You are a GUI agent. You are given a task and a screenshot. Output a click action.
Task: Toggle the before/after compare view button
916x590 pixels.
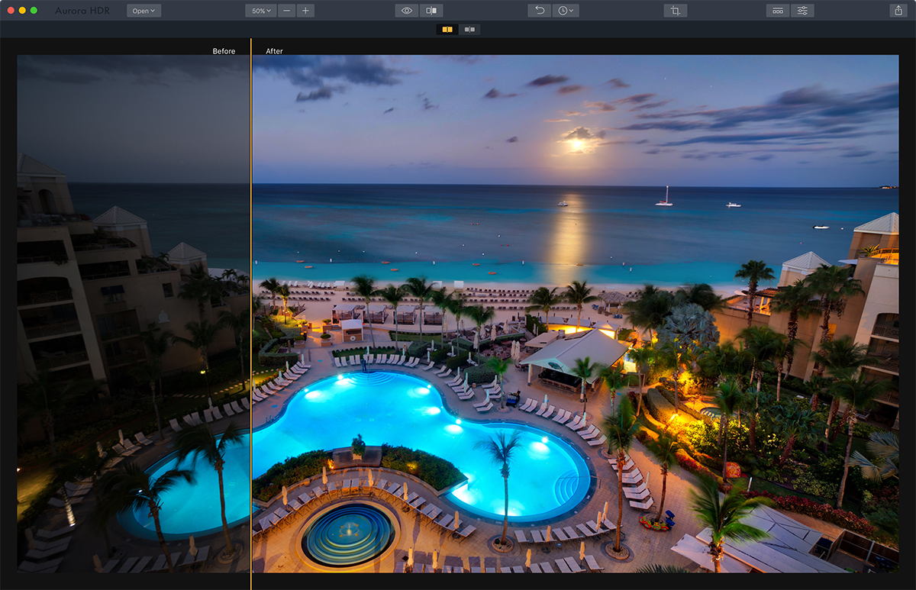[431, 11]
